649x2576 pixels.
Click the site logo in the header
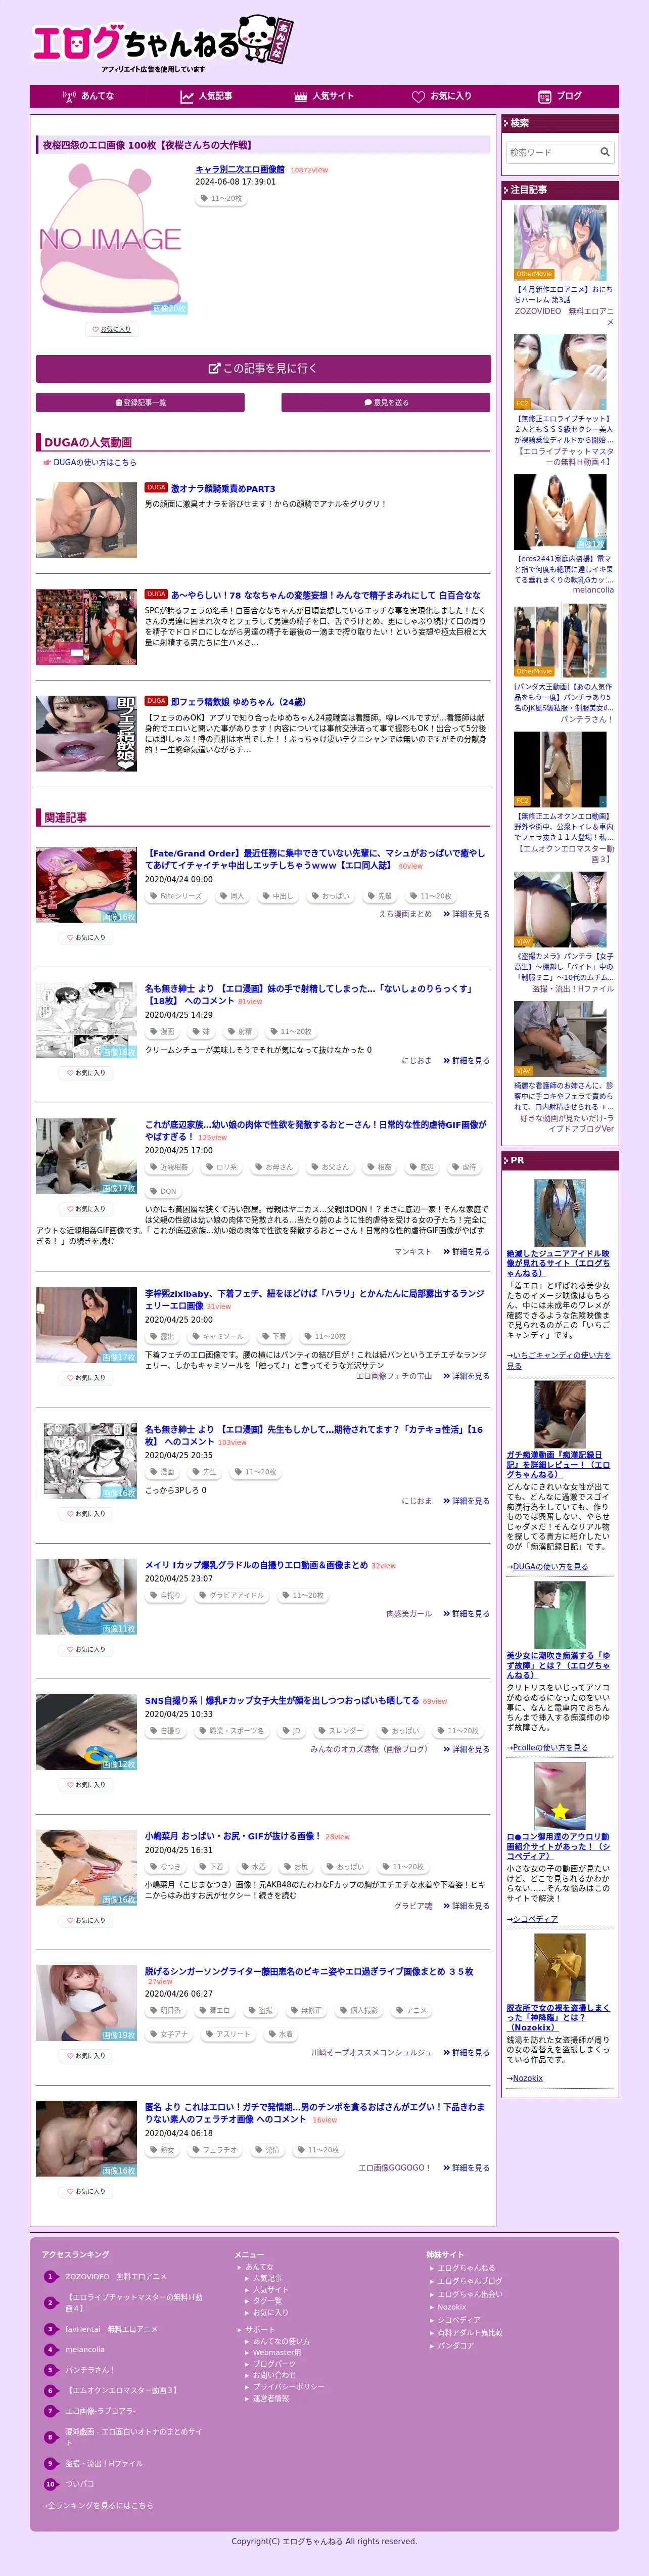pos(163,43)
